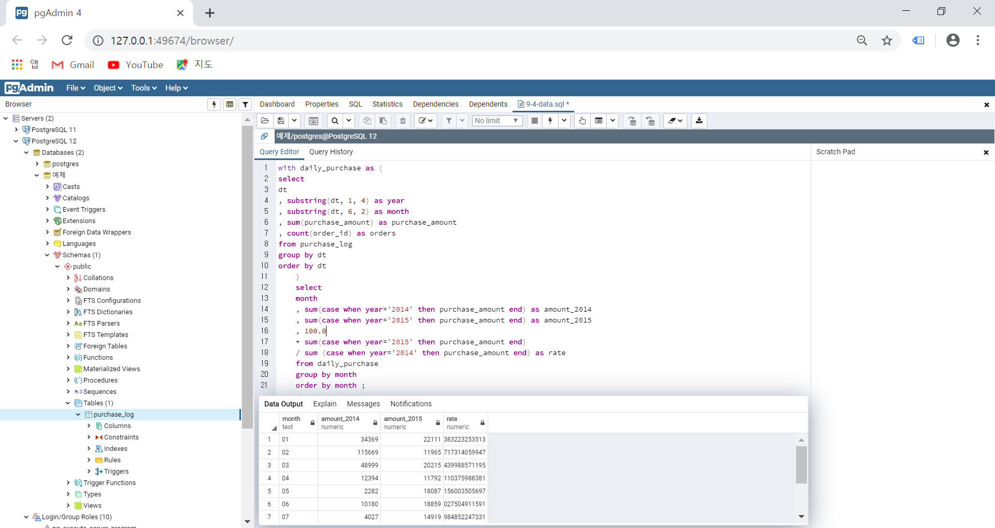Open the Find options dropdown
Screen dimensions: 995x528
pos(349,121)
